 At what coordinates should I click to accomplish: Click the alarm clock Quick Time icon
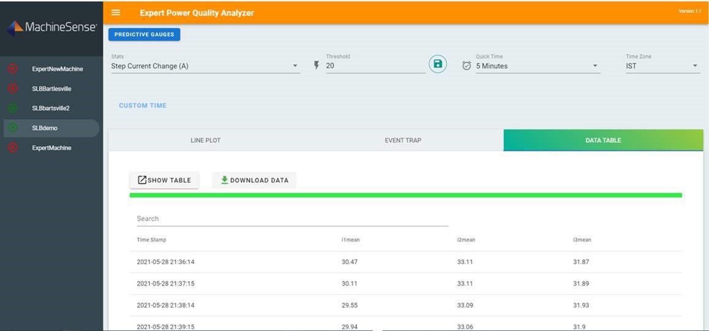click(467, 66)
